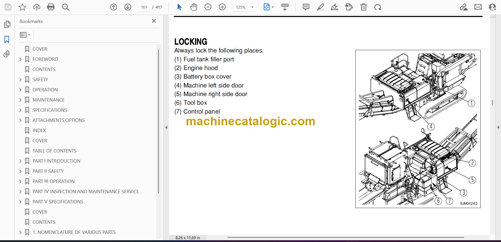Add document to favorites with star icon

tap(22, 7)
